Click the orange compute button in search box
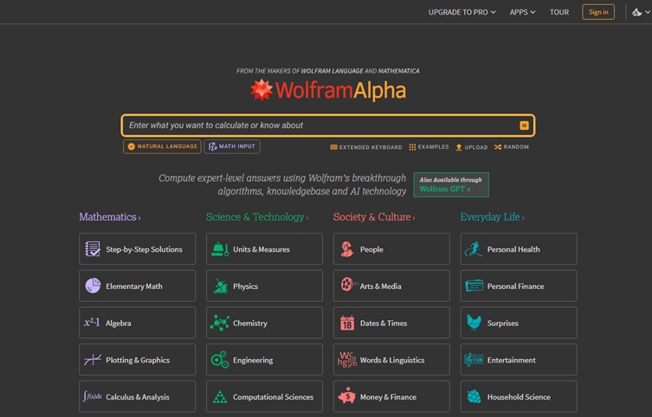Screen dimensions: 652x417 [524, 125]
